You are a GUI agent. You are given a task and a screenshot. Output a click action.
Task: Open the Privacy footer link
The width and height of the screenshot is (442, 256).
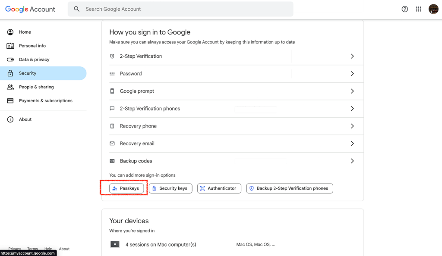click(15, 249)
